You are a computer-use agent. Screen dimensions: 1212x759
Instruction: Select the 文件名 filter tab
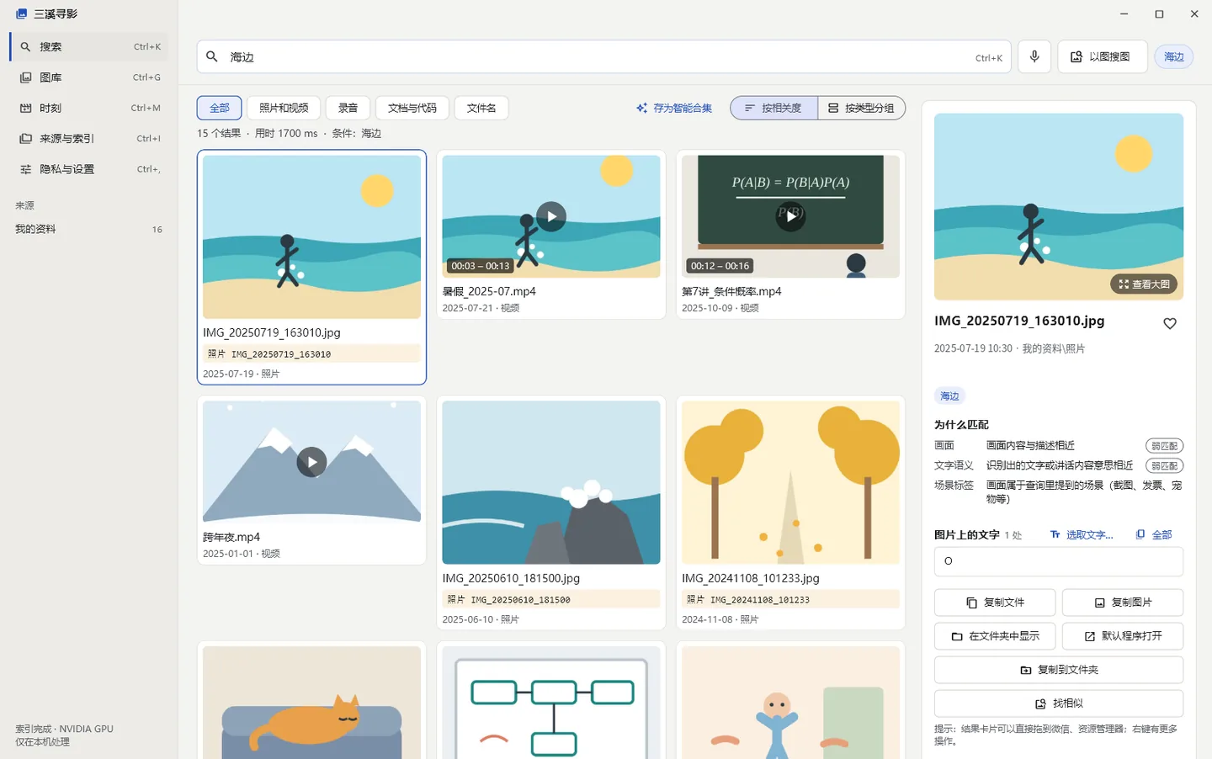pyautogui.click(x=481, y=108)
